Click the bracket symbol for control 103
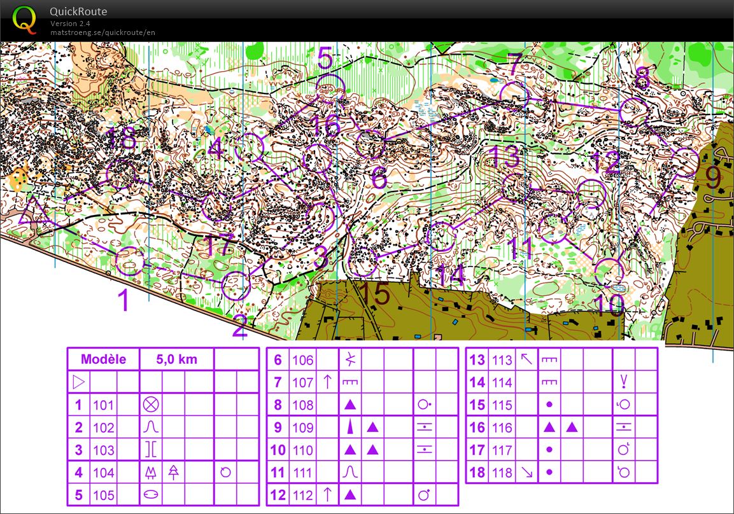Viewport: 734px width, 514px height. point(151,450)
